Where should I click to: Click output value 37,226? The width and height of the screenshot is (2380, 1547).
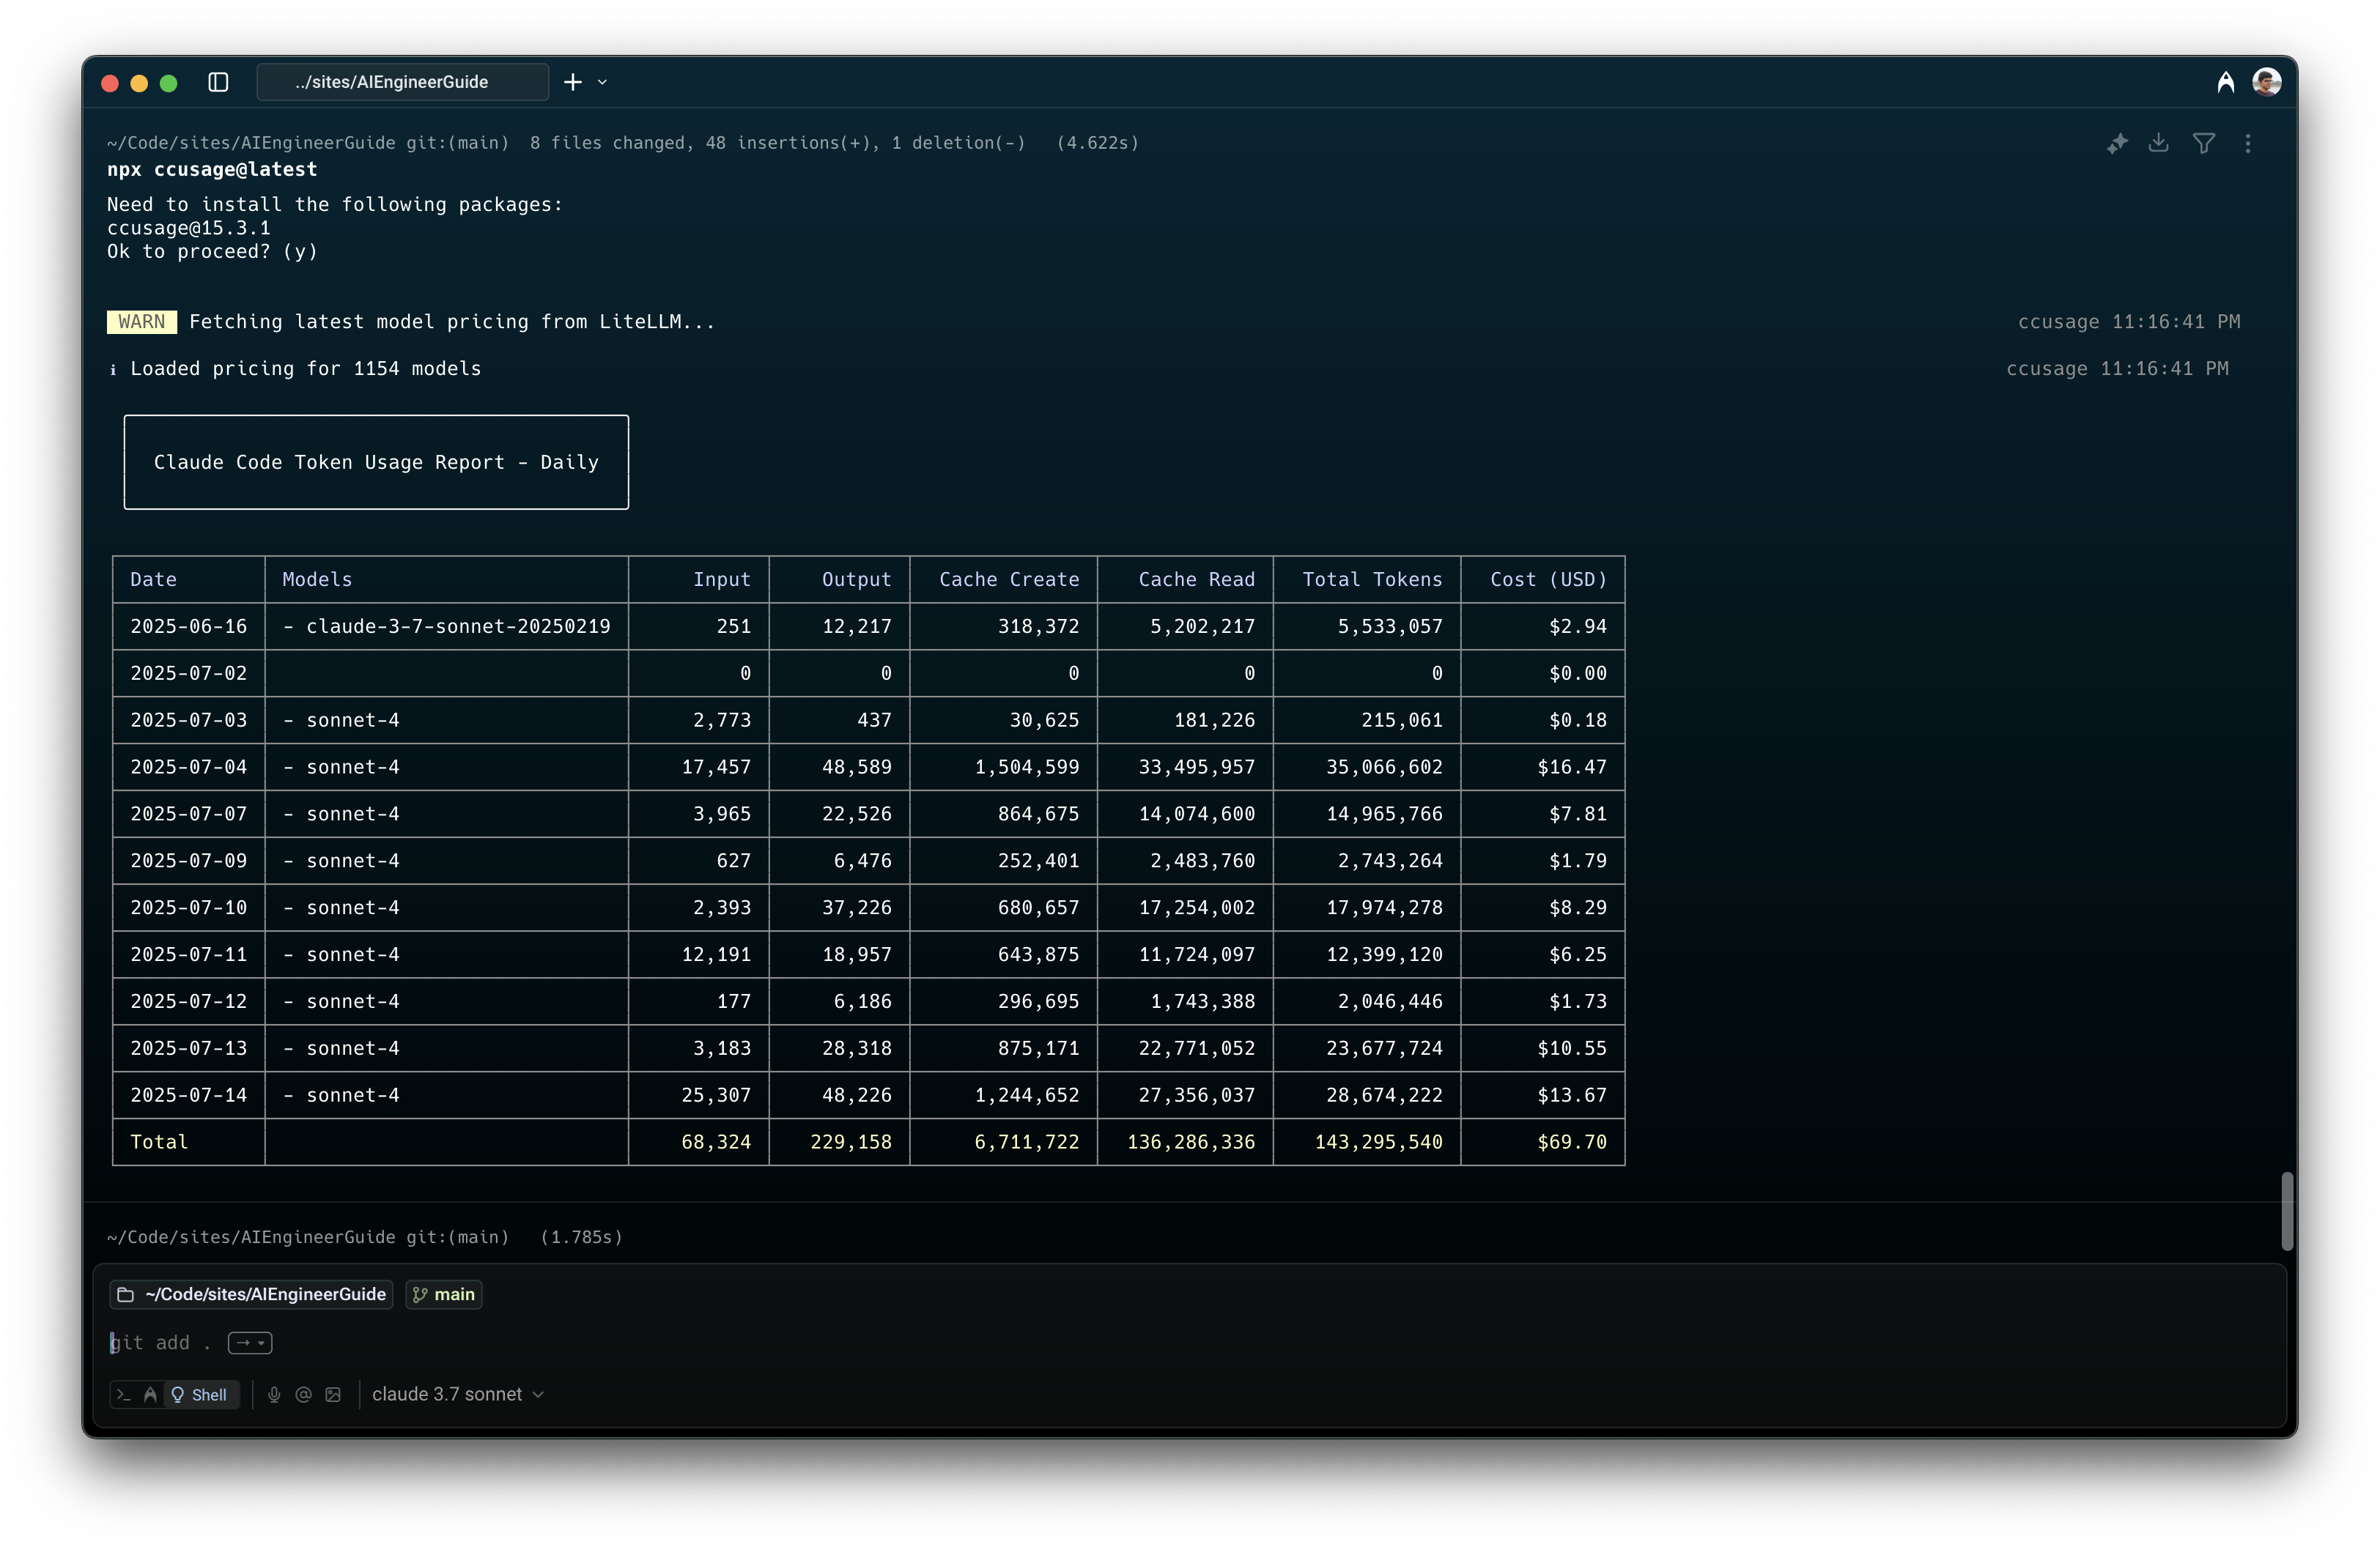(x=857, y=908)
